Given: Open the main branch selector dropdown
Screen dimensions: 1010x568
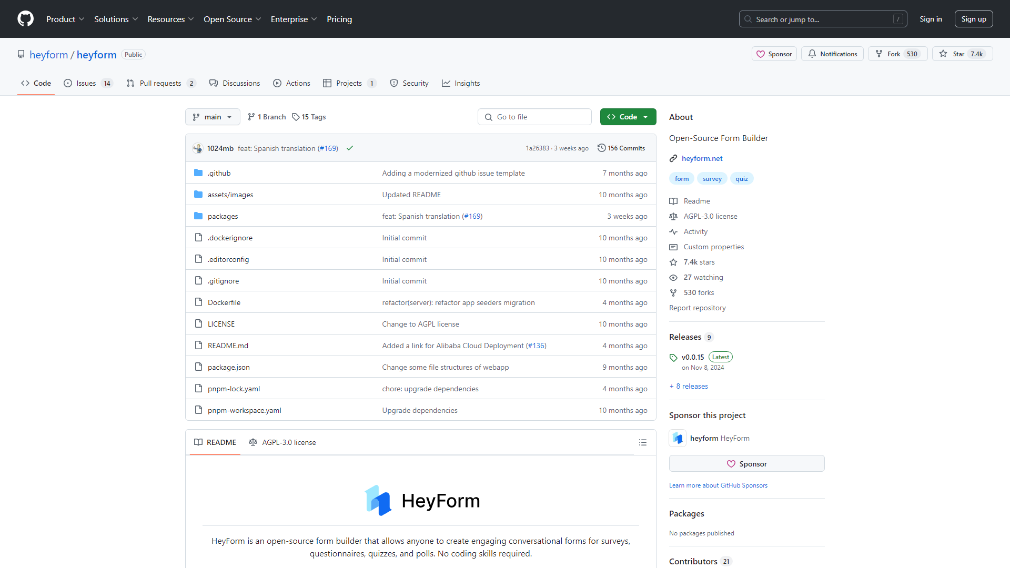Looking at the screenshot, I should [213, 117].
